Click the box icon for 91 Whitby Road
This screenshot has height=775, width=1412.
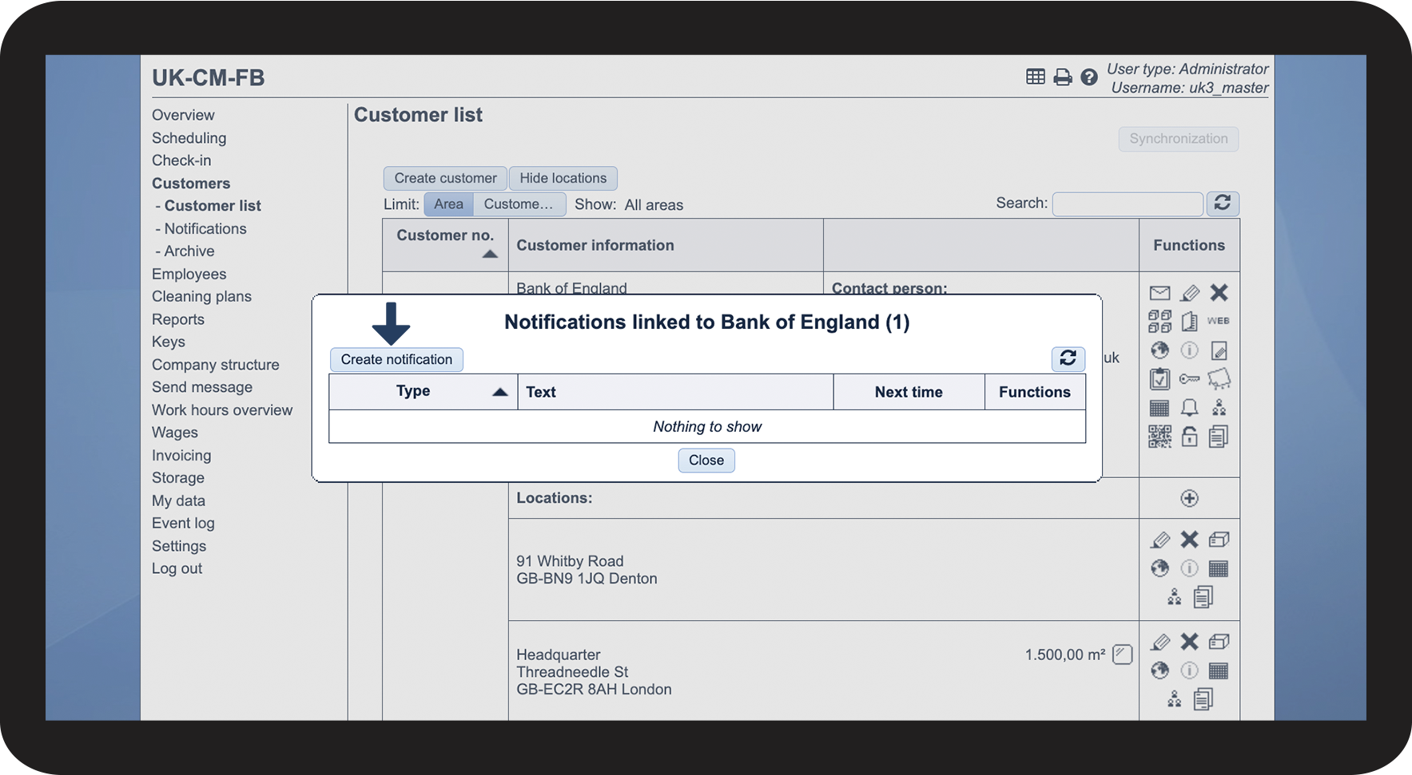coord(1219,540)
